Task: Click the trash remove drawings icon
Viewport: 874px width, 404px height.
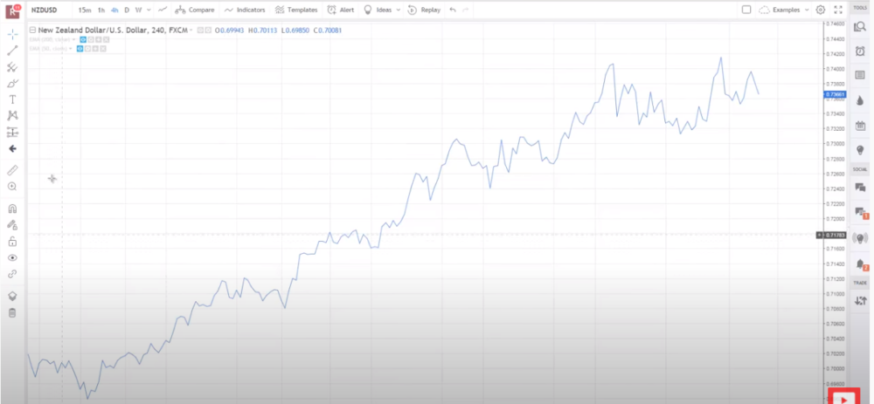Action: (x=12, y=312)
